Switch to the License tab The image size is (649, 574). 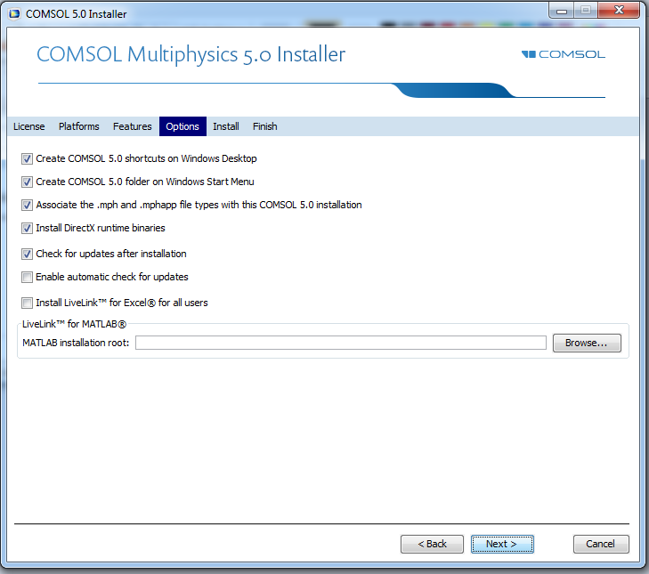pyautogui.click(x=29, y=126)
